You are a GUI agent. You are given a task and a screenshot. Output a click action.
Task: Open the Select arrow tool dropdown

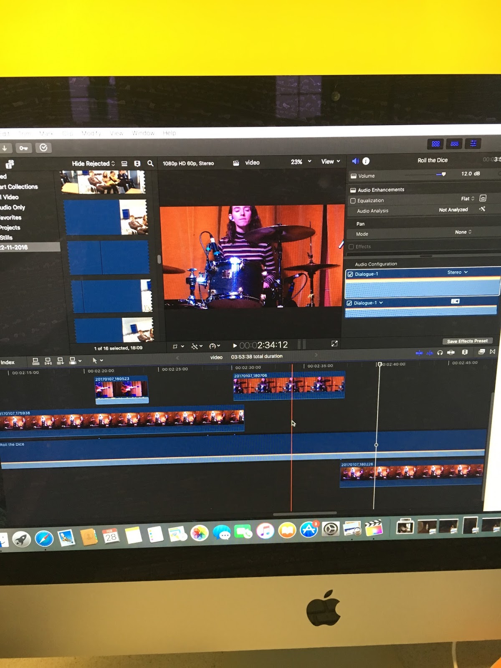pos(97,360)
